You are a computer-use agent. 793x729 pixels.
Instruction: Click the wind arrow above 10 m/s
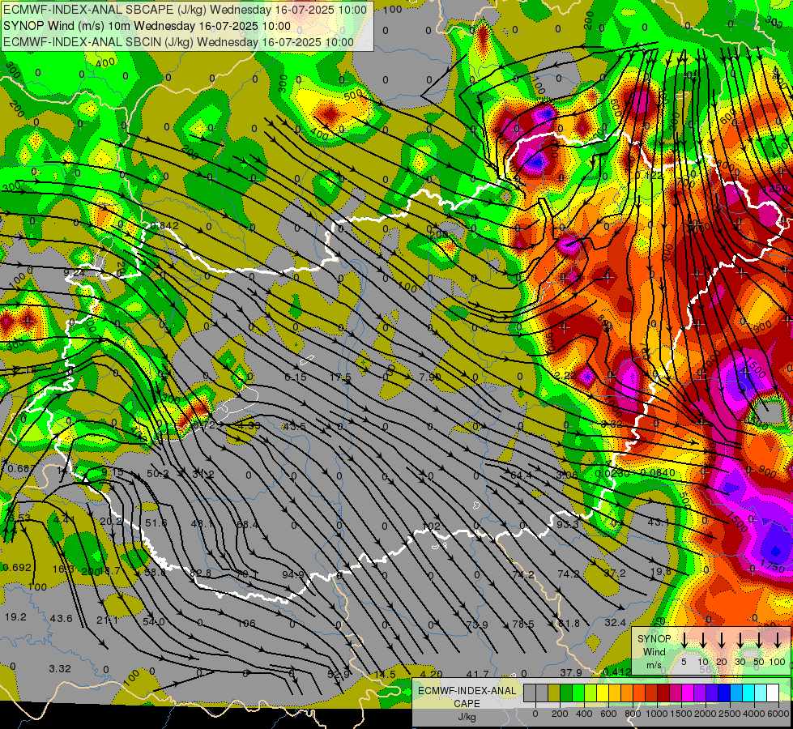[x=703, y=640]
